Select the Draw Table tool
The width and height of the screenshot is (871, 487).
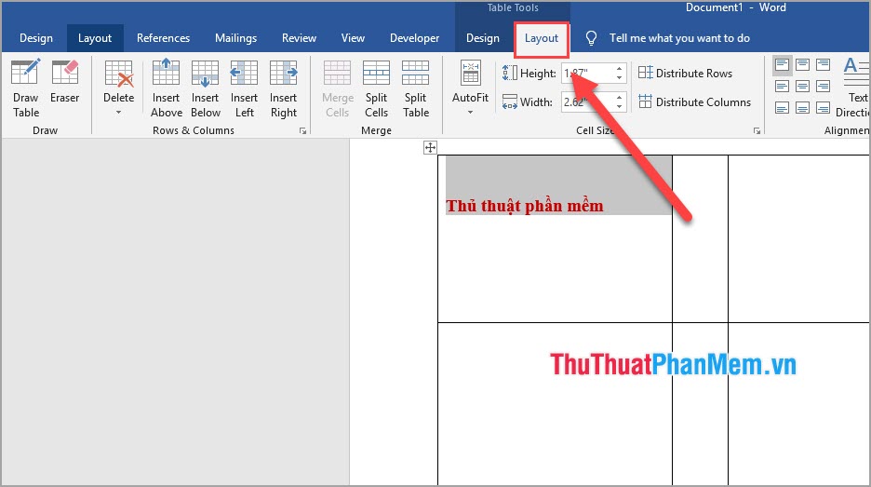coord(25,88)
